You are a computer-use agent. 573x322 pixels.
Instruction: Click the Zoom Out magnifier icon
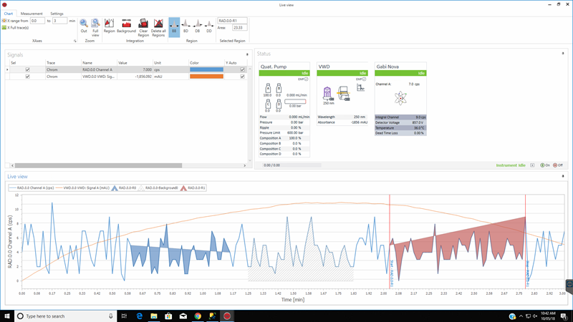[84, 26]
